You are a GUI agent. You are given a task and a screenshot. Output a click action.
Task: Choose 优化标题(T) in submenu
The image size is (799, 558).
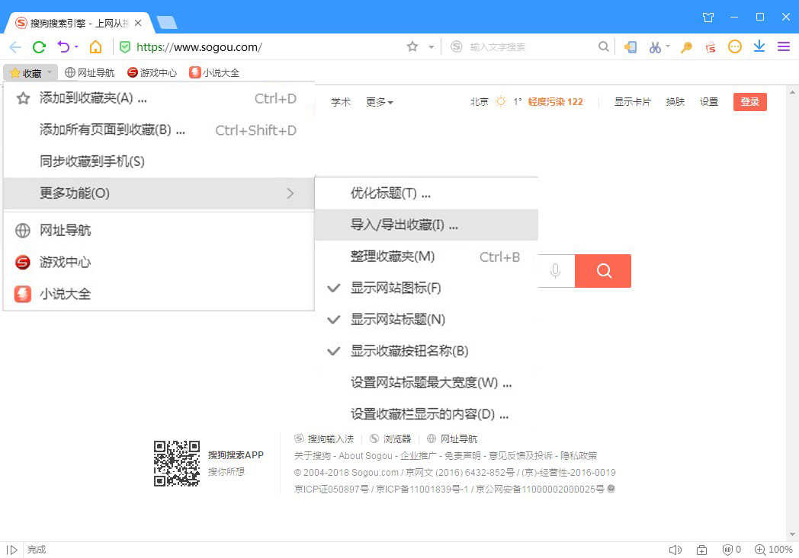(426, 193)
